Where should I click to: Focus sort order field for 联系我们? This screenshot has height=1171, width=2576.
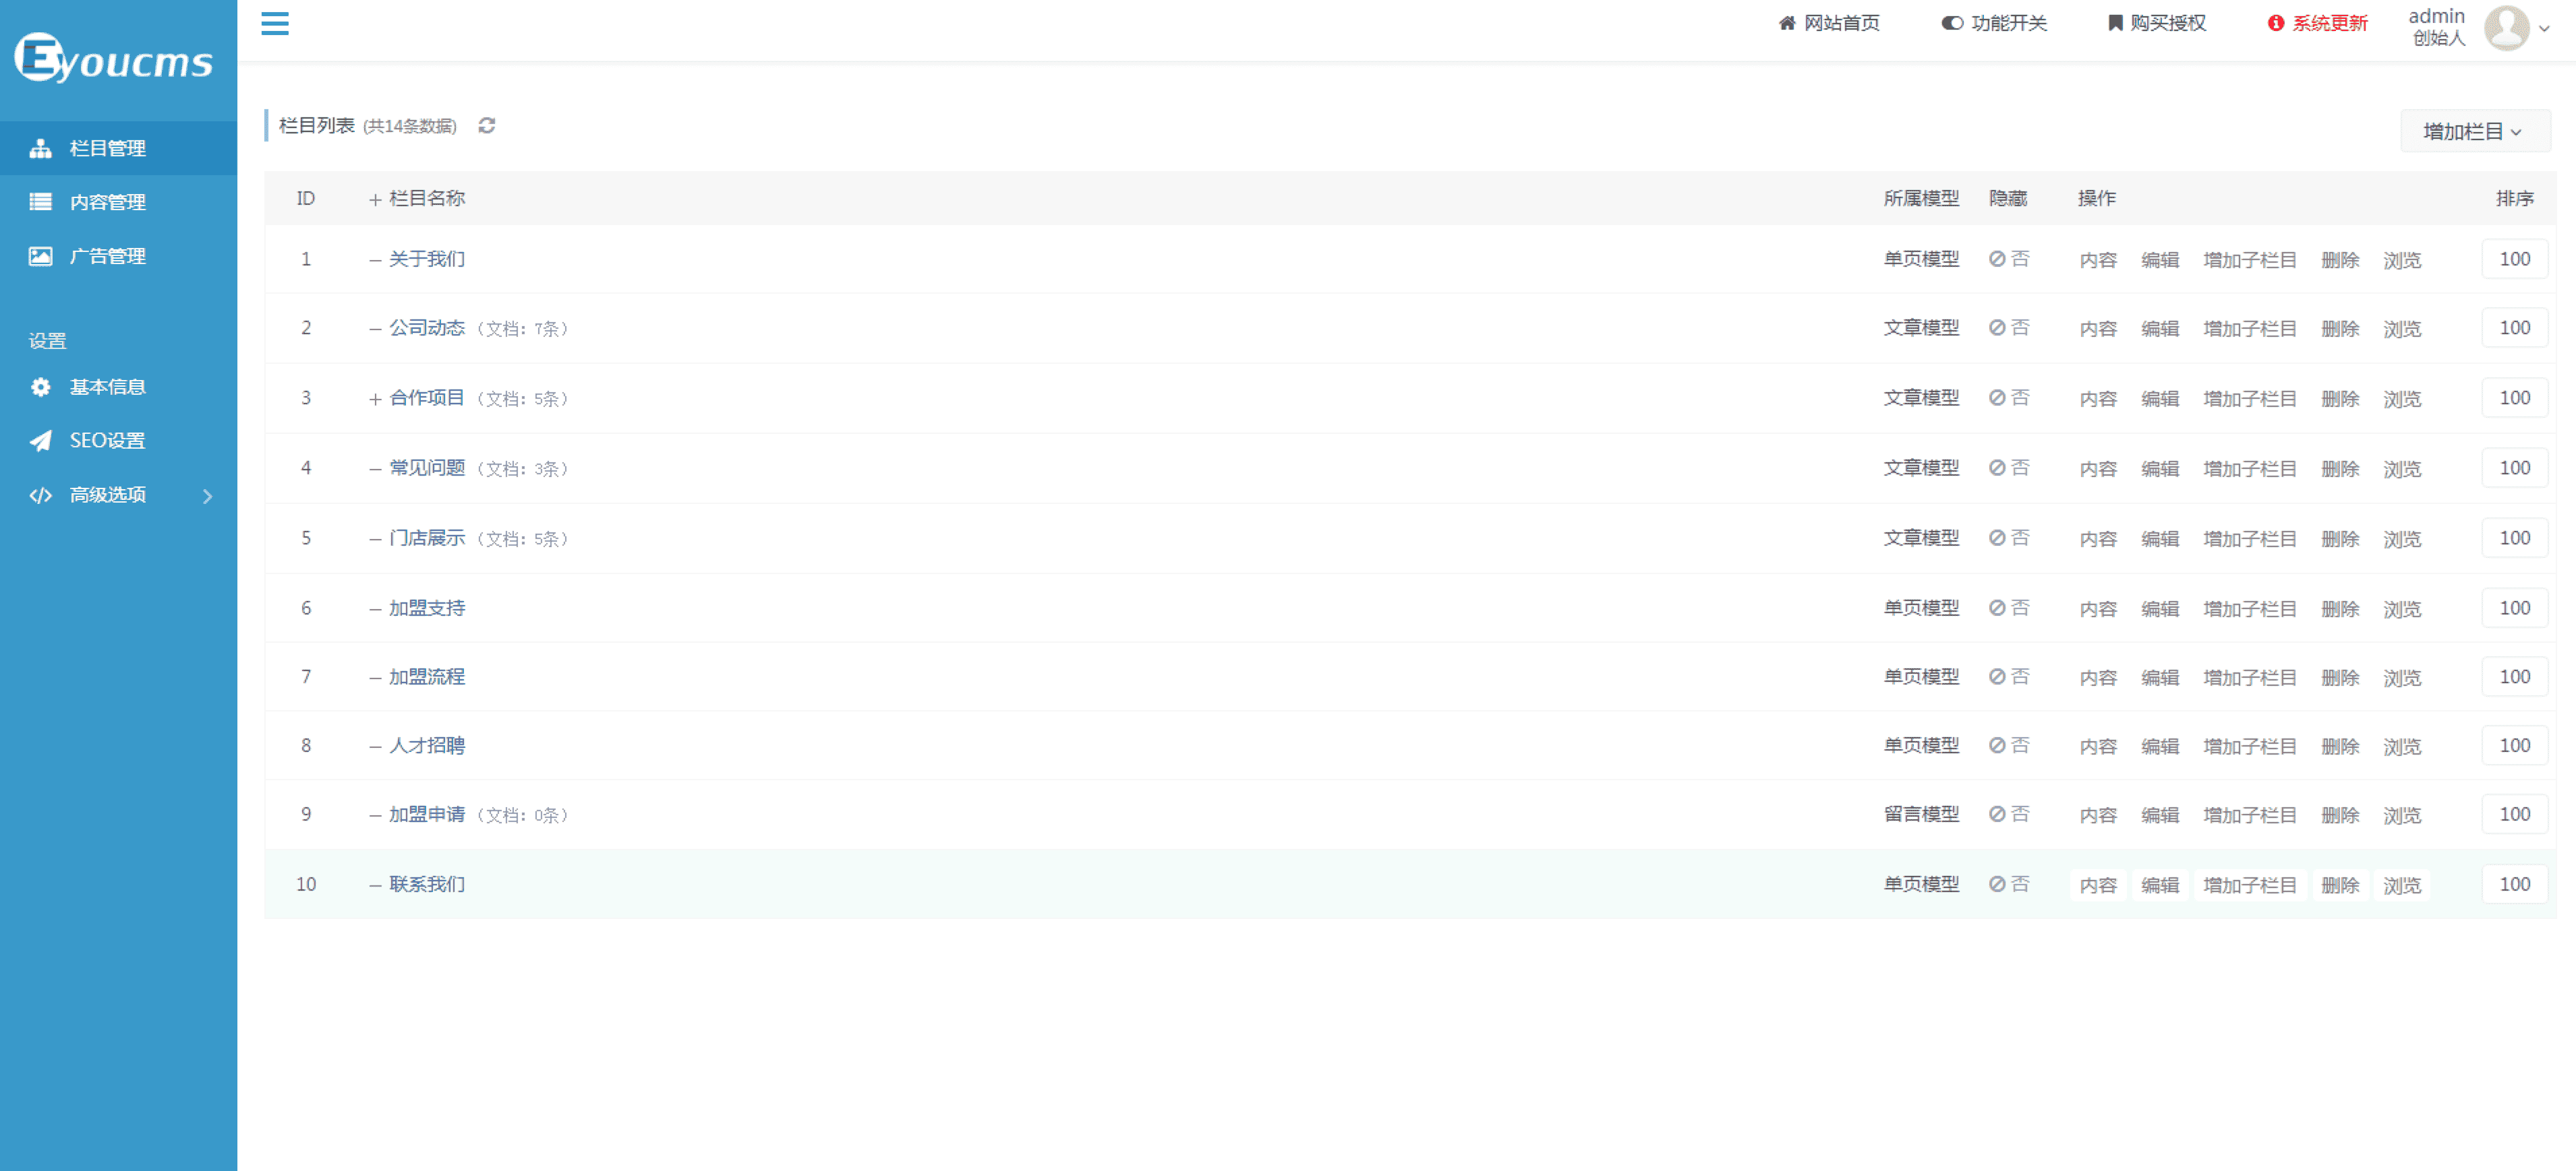tap(2514, 885)
